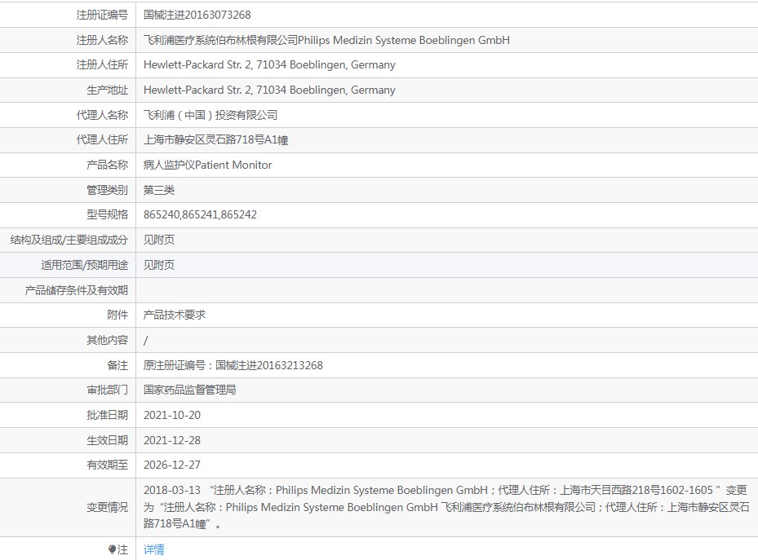758x560 pixels.
Task: Select attachment value 产品技术要求
Action: pyautogui.click(x=175, y=315)
